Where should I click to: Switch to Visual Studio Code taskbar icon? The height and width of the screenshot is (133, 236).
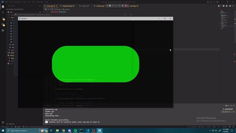tap(87, 130)
